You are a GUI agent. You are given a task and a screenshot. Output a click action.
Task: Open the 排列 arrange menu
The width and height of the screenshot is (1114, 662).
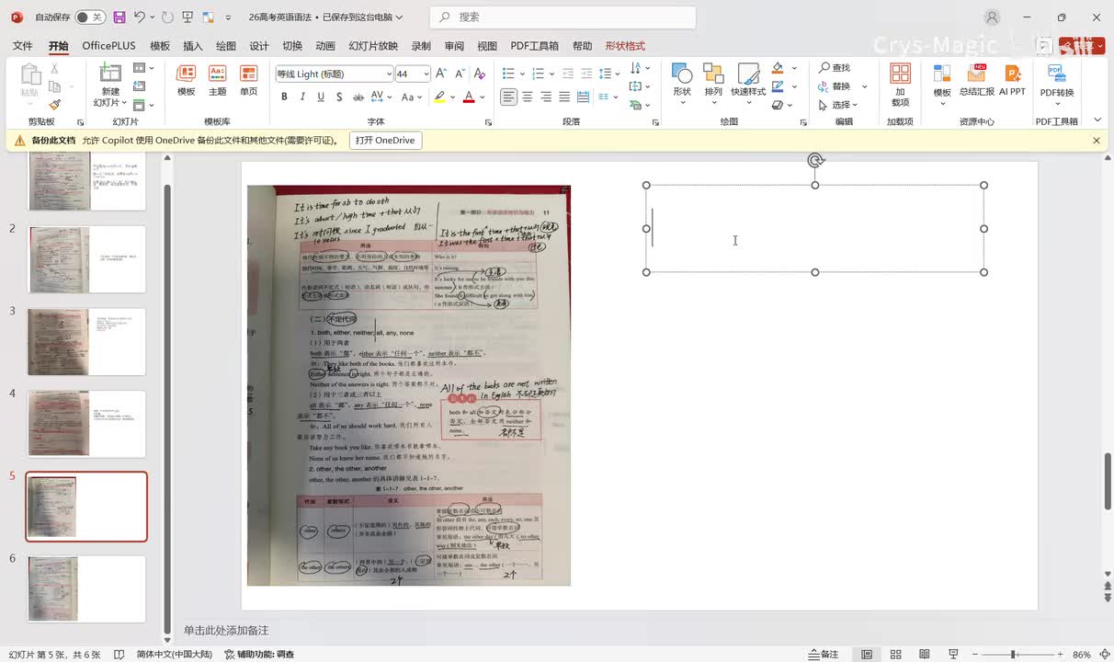[713, 83]
